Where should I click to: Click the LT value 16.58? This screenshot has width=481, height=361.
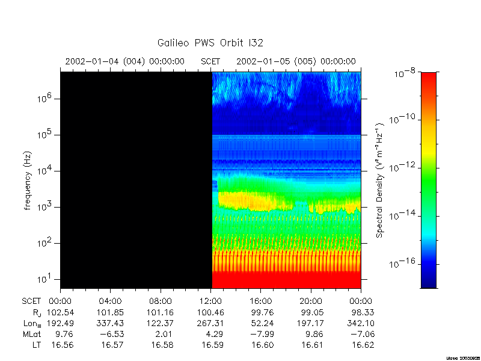162,345
